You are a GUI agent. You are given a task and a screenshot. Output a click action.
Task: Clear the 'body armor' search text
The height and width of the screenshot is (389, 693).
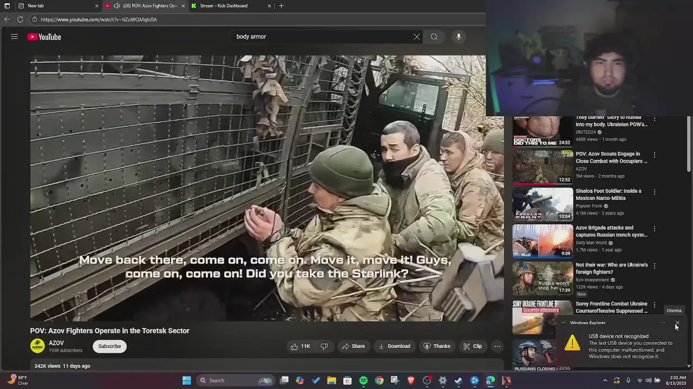click(416, 37)
